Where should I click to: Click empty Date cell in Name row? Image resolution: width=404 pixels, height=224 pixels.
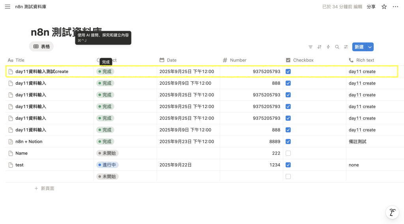(x=188, y=153)
